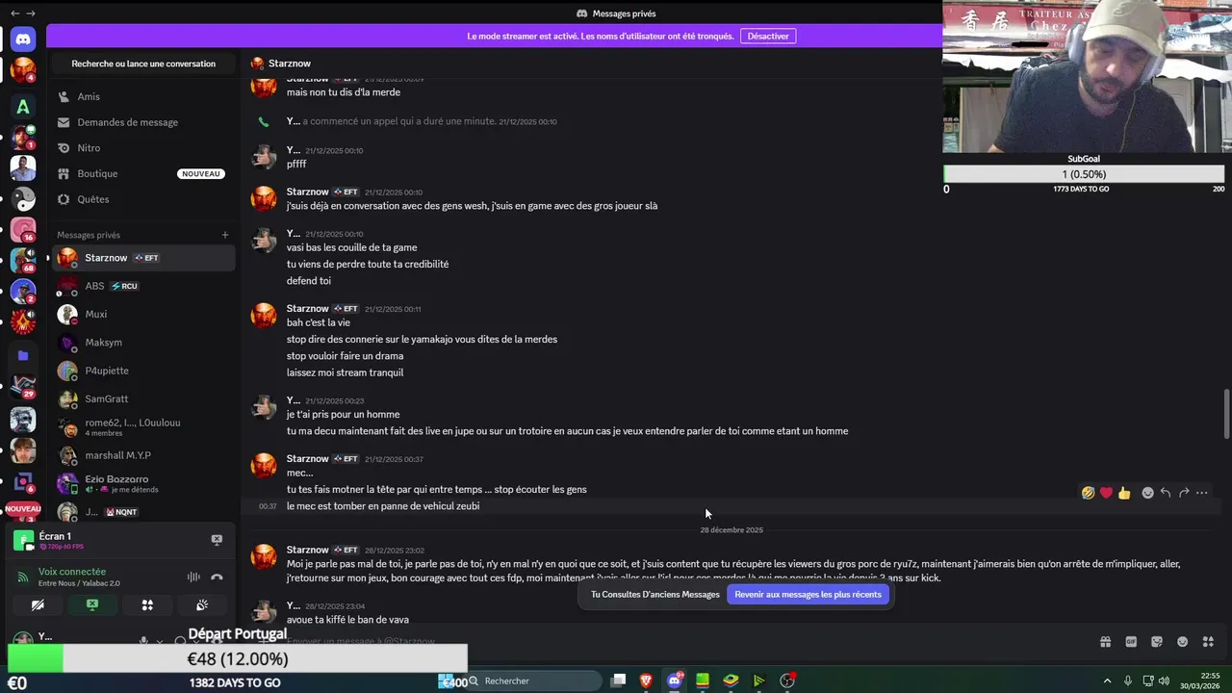Screen dimensions: 1232x693
Task: Open Demandes de message
Action: pos(141,122)
